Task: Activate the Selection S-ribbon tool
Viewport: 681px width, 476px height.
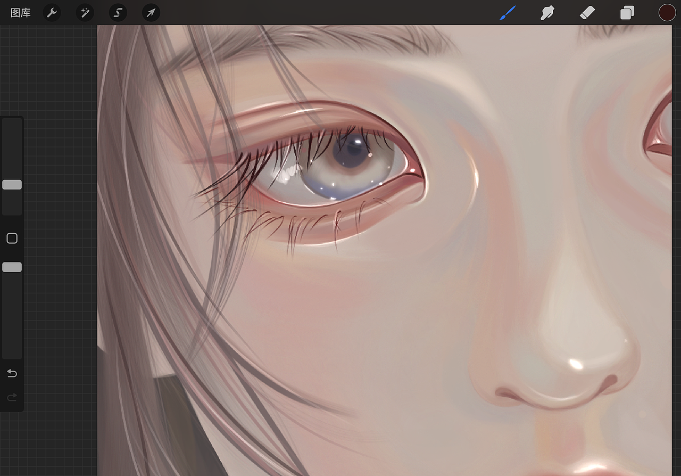Action: pos(118,12)
